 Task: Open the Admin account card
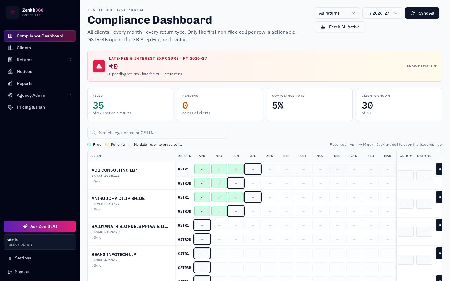pos(40,242)
